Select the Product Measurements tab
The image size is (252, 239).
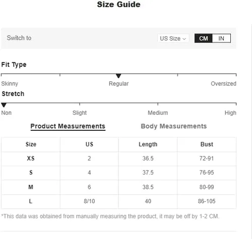tap(68, 126)
